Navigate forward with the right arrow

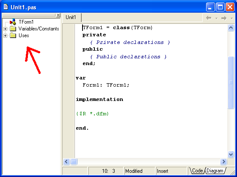tap(224, 18)
